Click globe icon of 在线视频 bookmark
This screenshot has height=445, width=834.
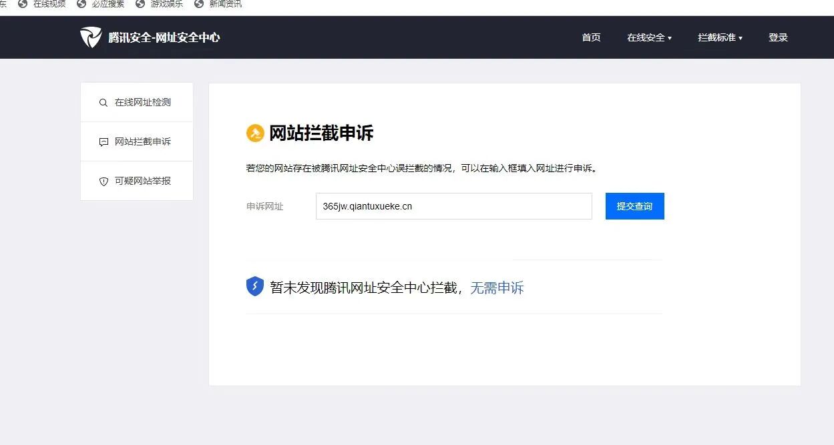point(23,4)
